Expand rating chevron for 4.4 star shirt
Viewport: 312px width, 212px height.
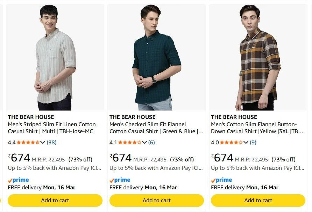coord(43,142)
